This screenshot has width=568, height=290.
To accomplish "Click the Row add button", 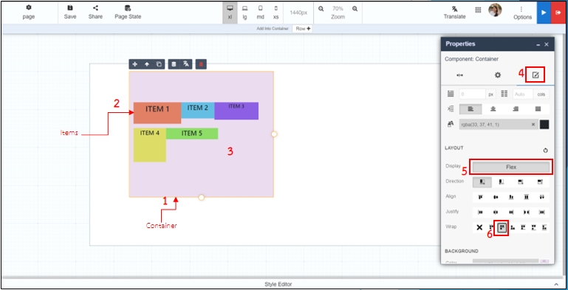I will 303,29.
